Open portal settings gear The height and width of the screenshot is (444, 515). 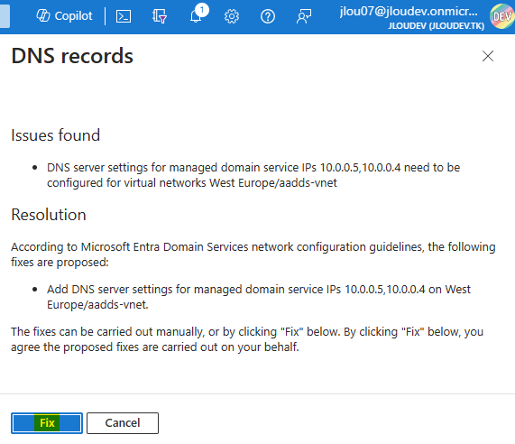point(232,16)
